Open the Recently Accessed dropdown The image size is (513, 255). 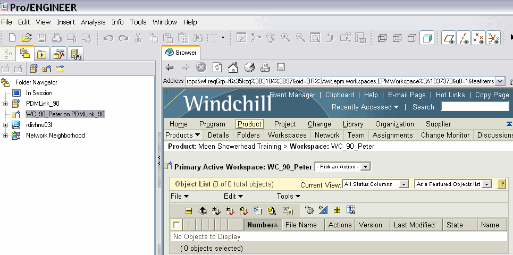coord(365,107)
